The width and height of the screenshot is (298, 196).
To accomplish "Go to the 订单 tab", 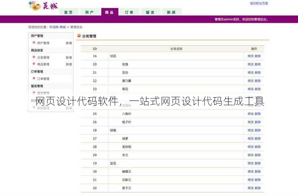I will [x=129, y=12].
